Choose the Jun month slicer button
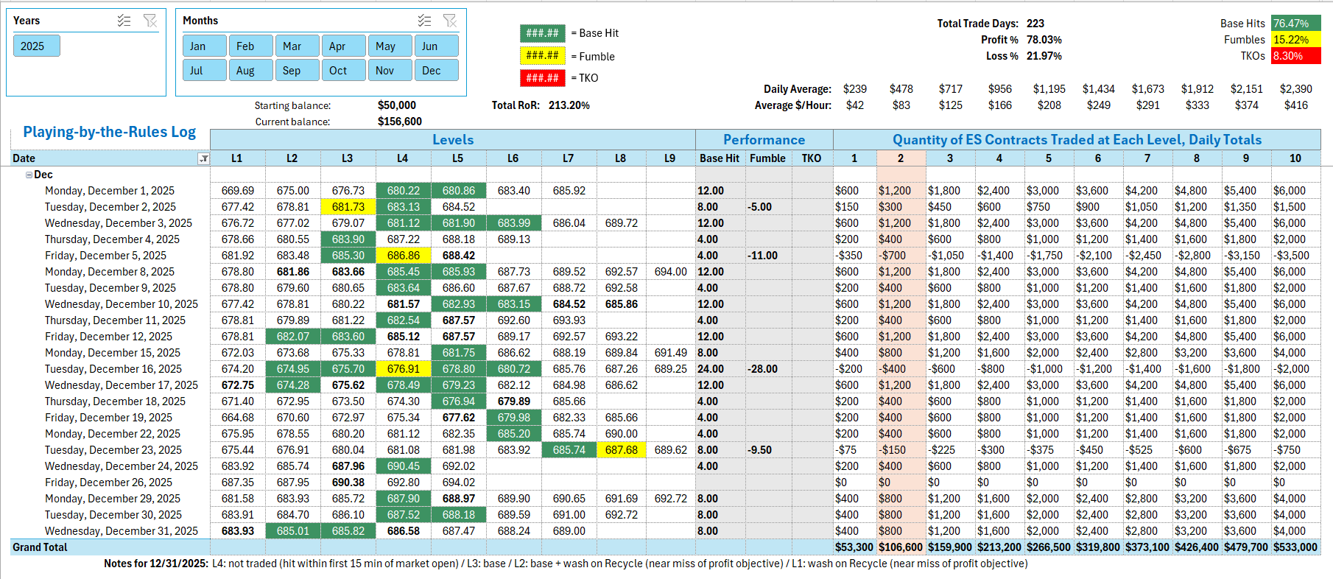Screen dimensions: 1333x579 pyautogui.click(x=436, y=46)
